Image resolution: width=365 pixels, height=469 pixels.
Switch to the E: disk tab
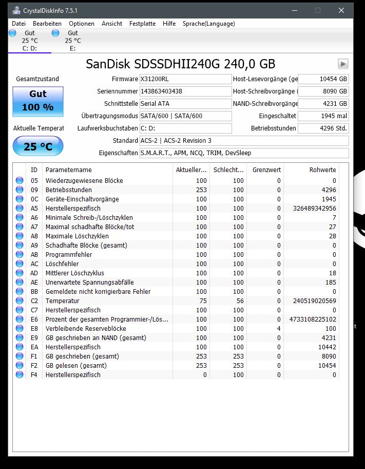[x=73, y=41]
